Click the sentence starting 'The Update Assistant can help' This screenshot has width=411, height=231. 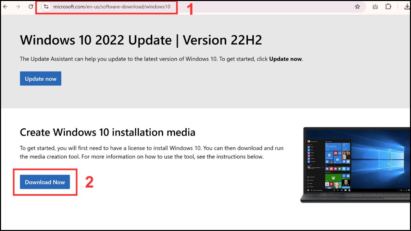click(x=161, y=59)
